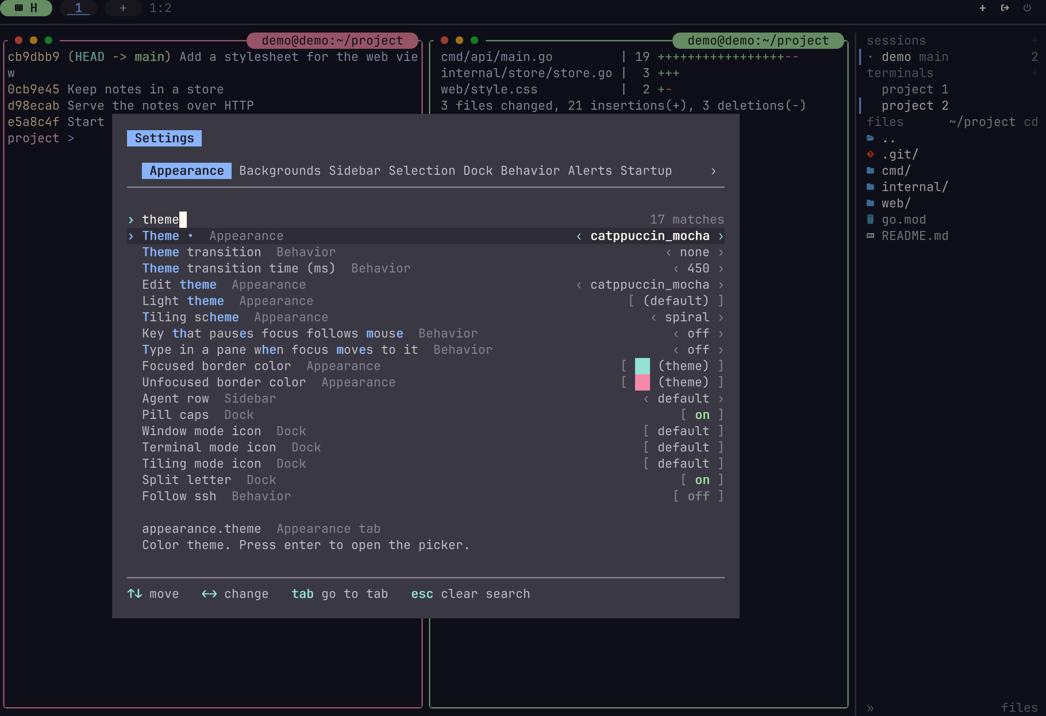Click right arrow of Tiling scheme spiral
This screenshot has width=1046, height=716.
(721, 318)
